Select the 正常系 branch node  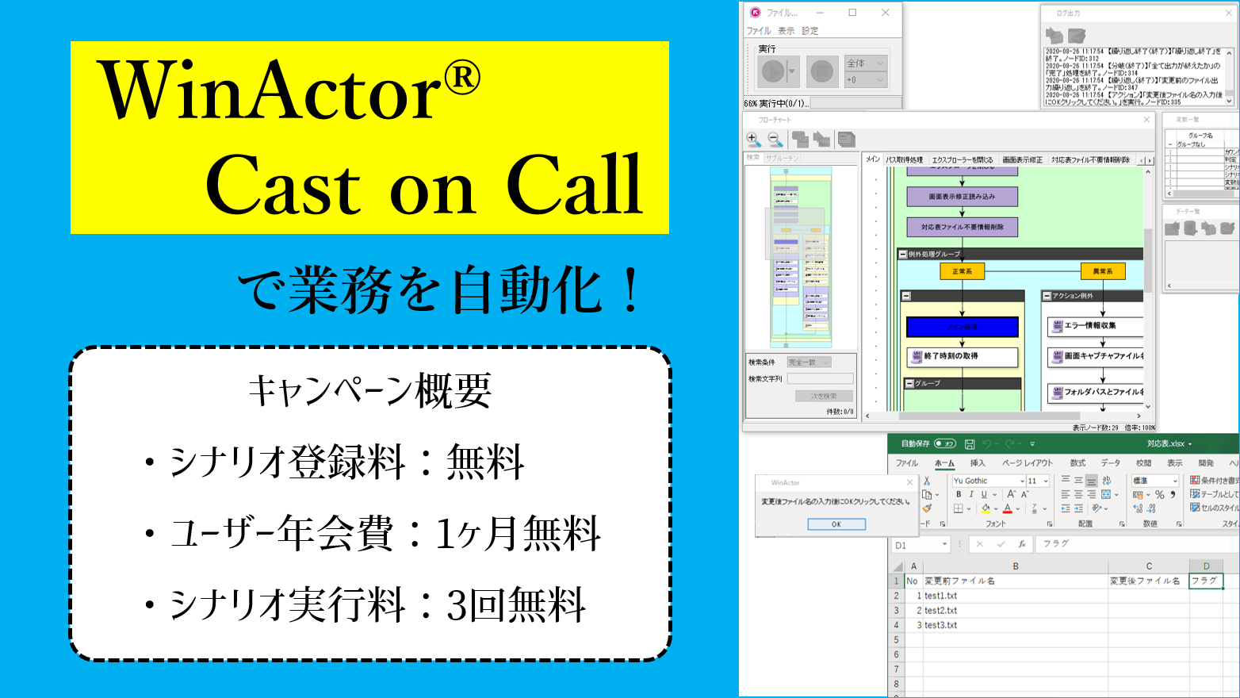tap(963, 271)
